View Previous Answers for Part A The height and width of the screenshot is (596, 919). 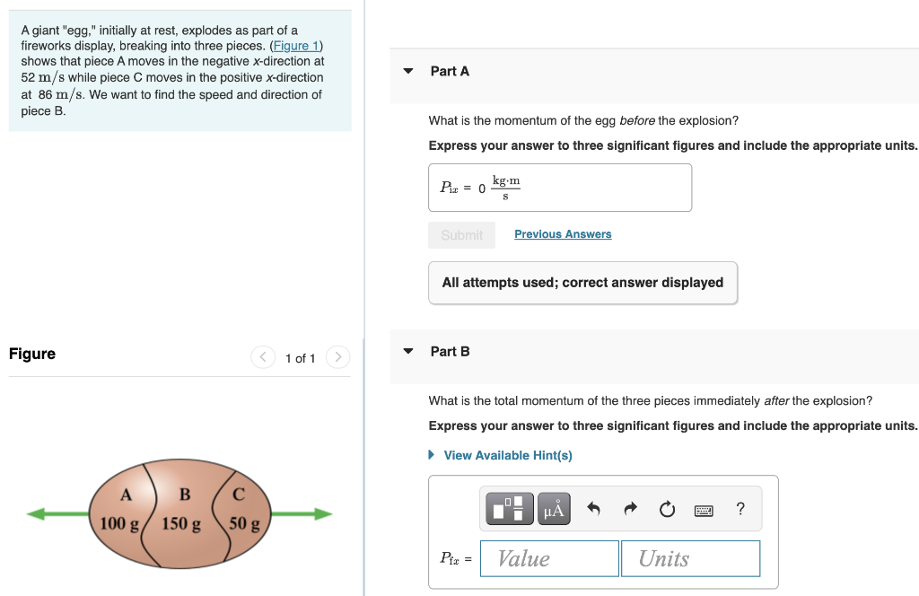(562, 233)
